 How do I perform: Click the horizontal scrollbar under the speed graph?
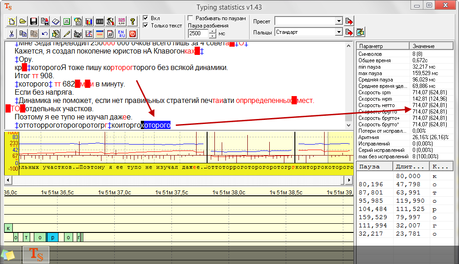(178, 181)
